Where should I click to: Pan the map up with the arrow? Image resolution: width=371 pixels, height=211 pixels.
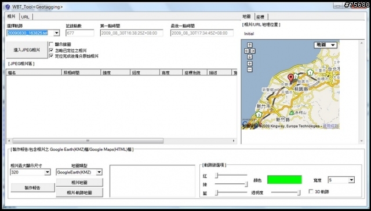click(250, 45)
